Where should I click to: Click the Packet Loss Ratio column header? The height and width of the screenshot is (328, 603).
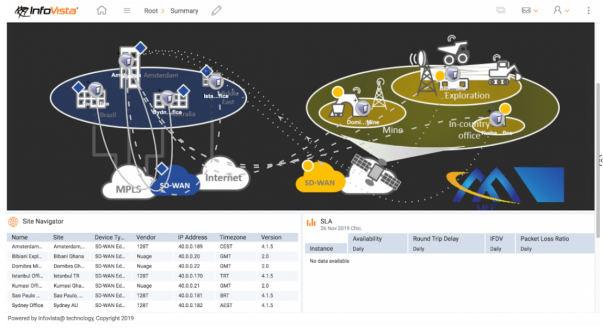point(544,239)
